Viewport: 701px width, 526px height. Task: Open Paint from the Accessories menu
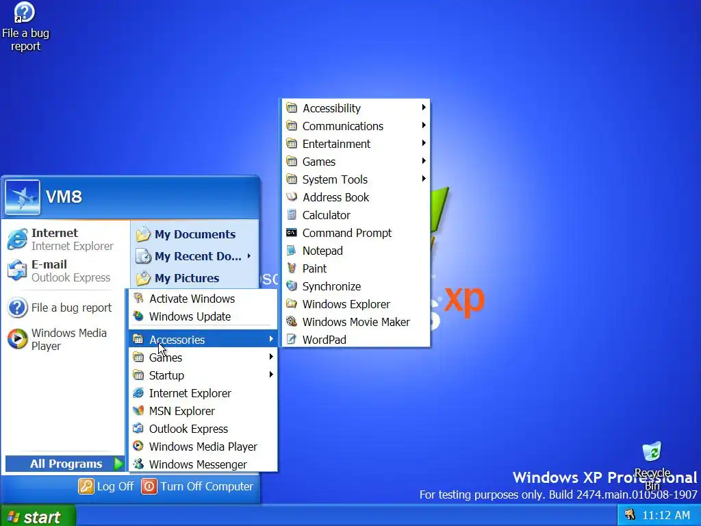[x=356, y=268]
